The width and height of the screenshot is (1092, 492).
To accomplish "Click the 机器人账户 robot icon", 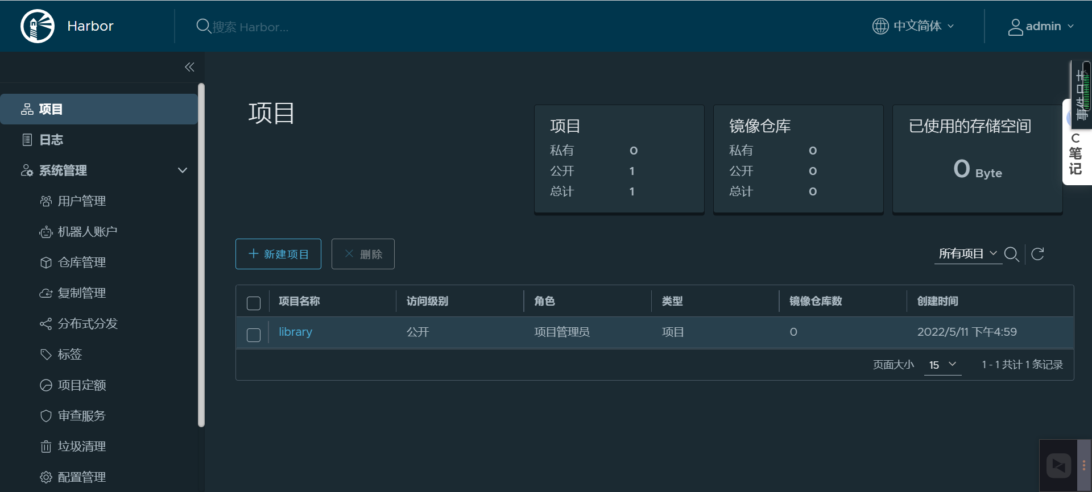I will click(x=46, y=232).
